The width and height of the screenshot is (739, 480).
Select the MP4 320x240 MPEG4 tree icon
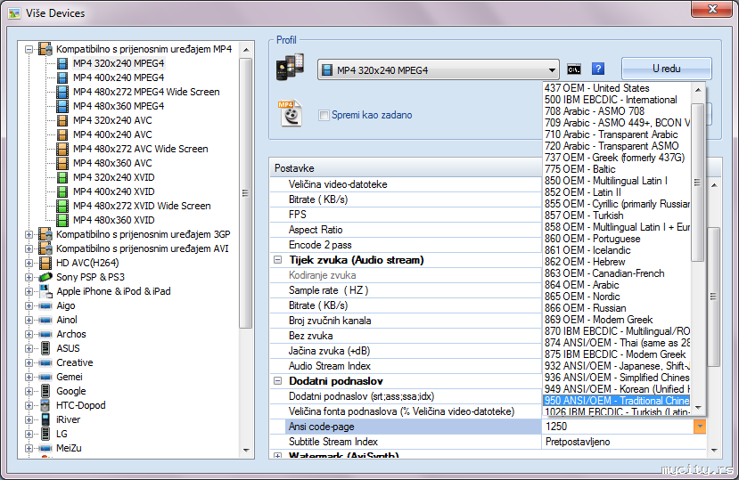62,63
